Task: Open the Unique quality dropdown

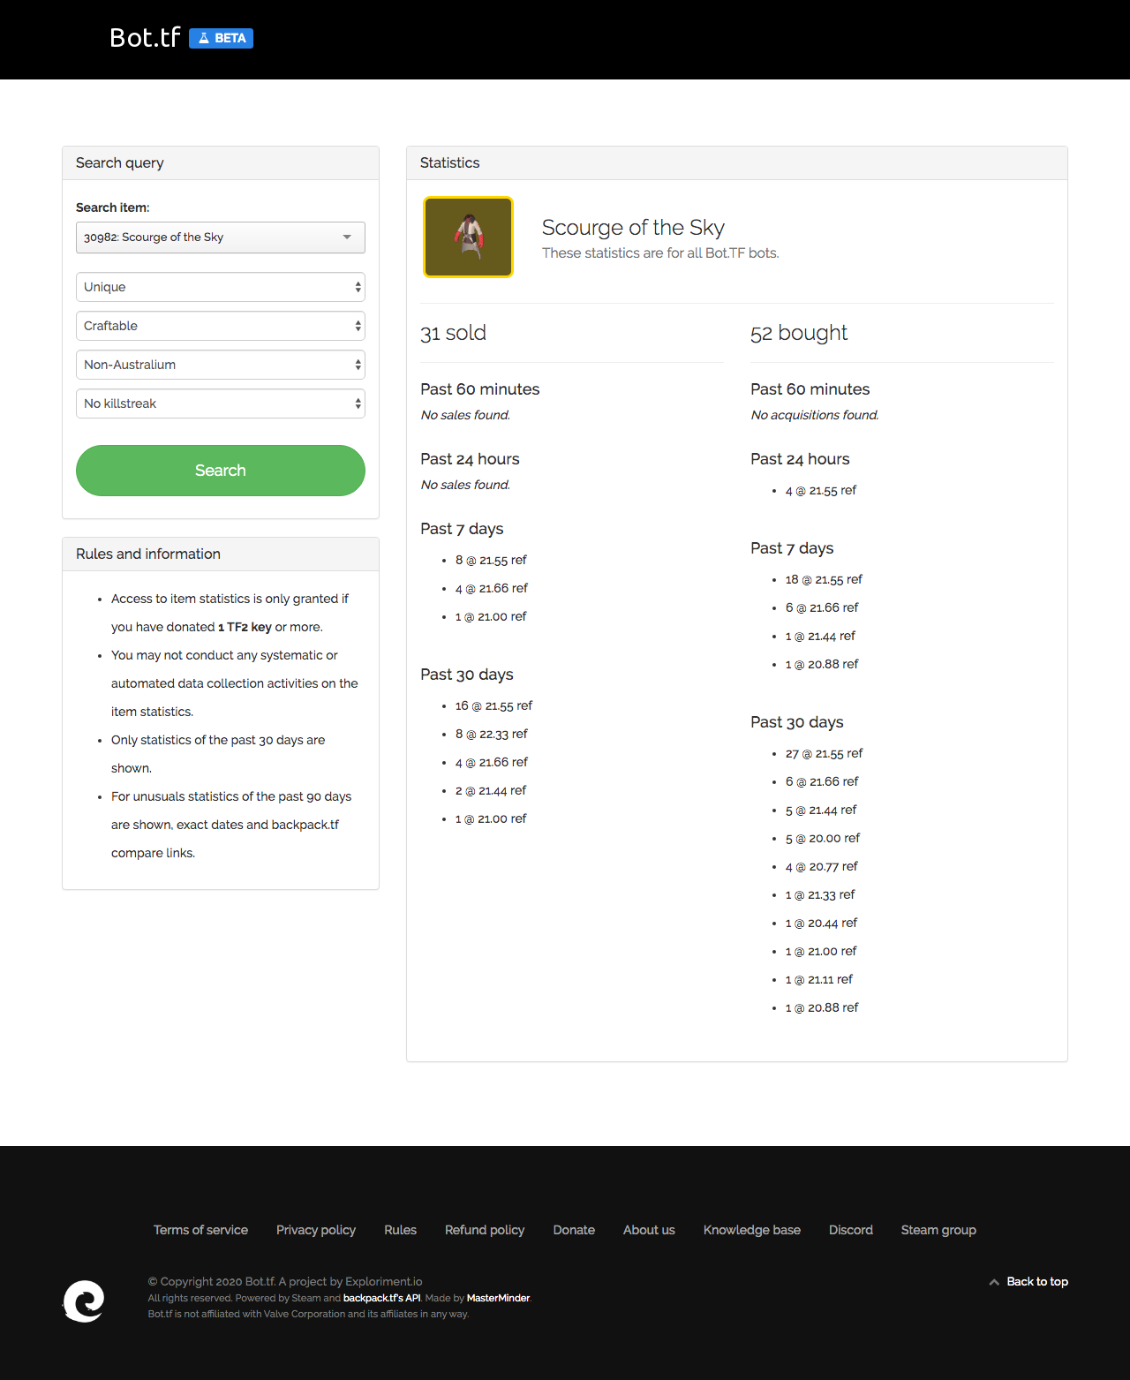Action: coord(221,287)
